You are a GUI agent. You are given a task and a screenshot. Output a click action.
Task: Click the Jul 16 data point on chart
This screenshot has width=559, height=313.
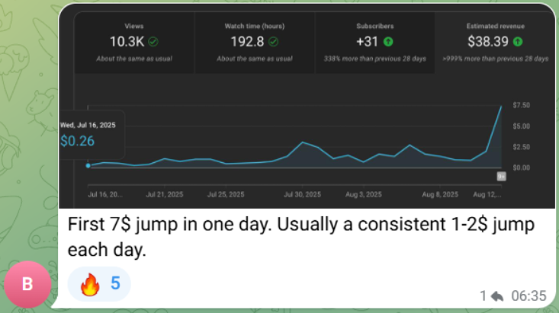[88, 165]
